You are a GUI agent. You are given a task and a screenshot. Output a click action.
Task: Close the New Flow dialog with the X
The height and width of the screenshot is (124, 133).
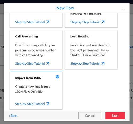pos(123,8)
